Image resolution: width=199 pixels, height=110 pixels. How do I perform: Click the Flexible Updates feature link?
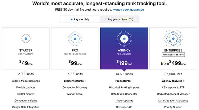(26, 87)
